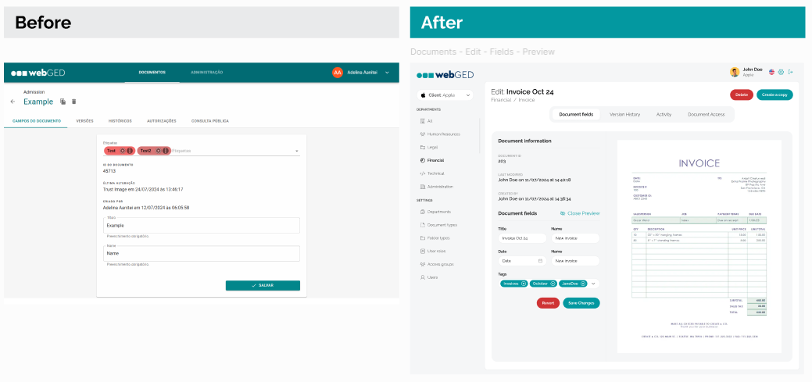Click the Name field beside the Date field
The width and height of the screenshot is (812, 382).
575,261
